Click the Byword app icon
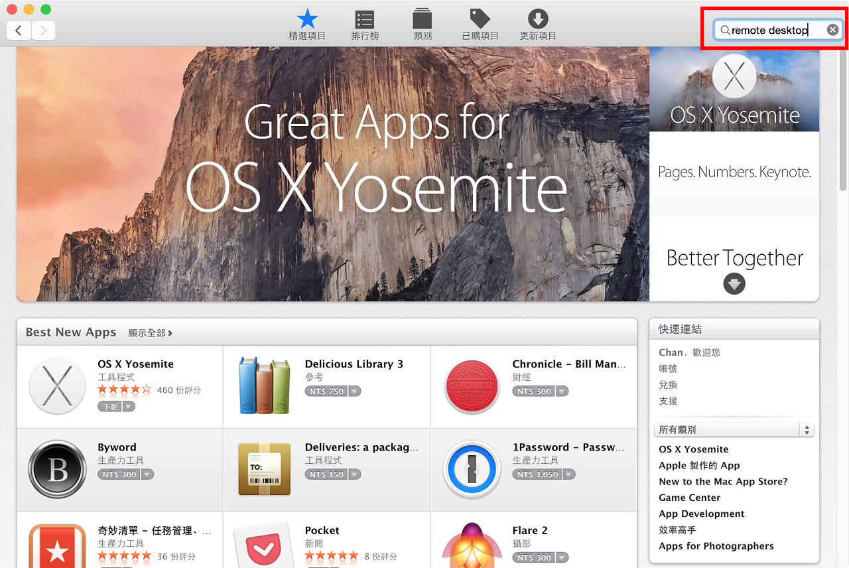849x568 pixels. (x=57, y=468)
